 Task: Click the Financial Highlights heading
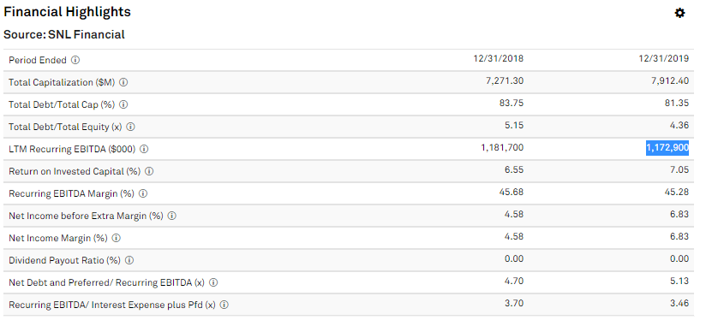tap(67, 12)
